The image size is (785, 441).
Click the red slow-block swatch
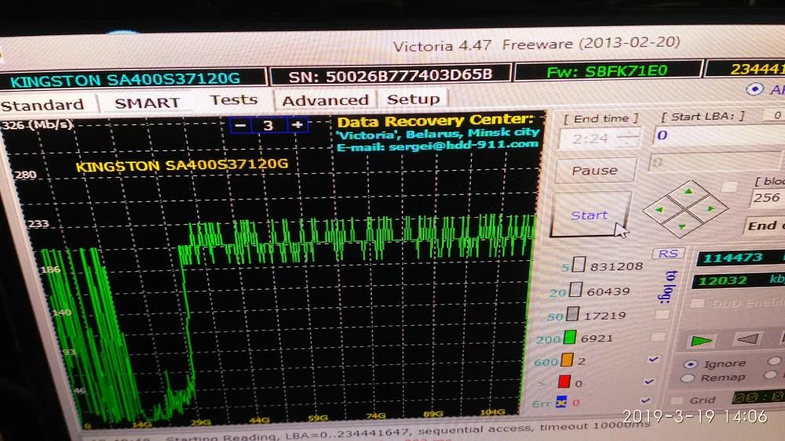[x=564, y=381]
